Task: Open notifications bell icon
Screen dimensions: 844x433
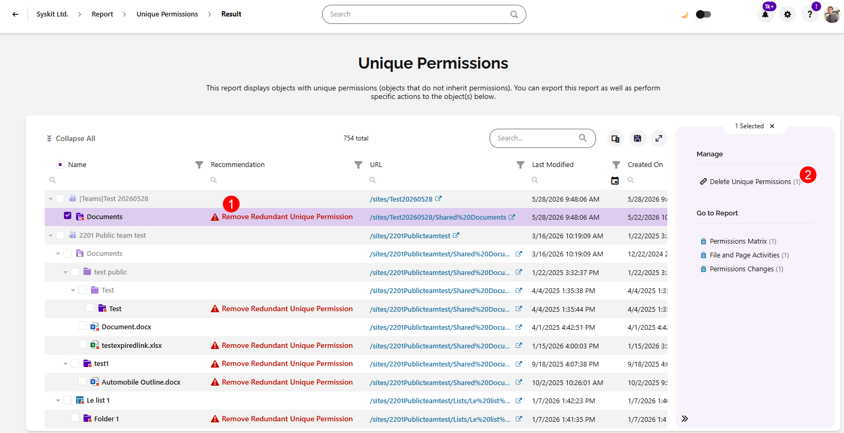Action: 765,14
